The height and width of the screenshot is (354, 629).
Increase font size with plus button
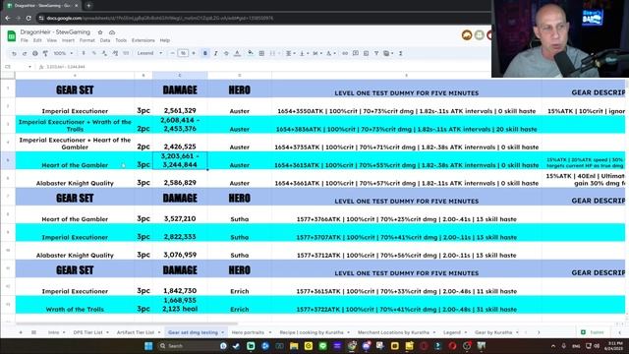(194, 53)
